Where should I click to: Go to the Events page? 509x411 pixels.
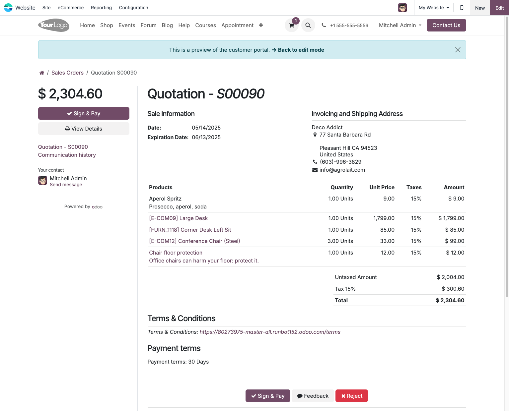tap(127, 25)
